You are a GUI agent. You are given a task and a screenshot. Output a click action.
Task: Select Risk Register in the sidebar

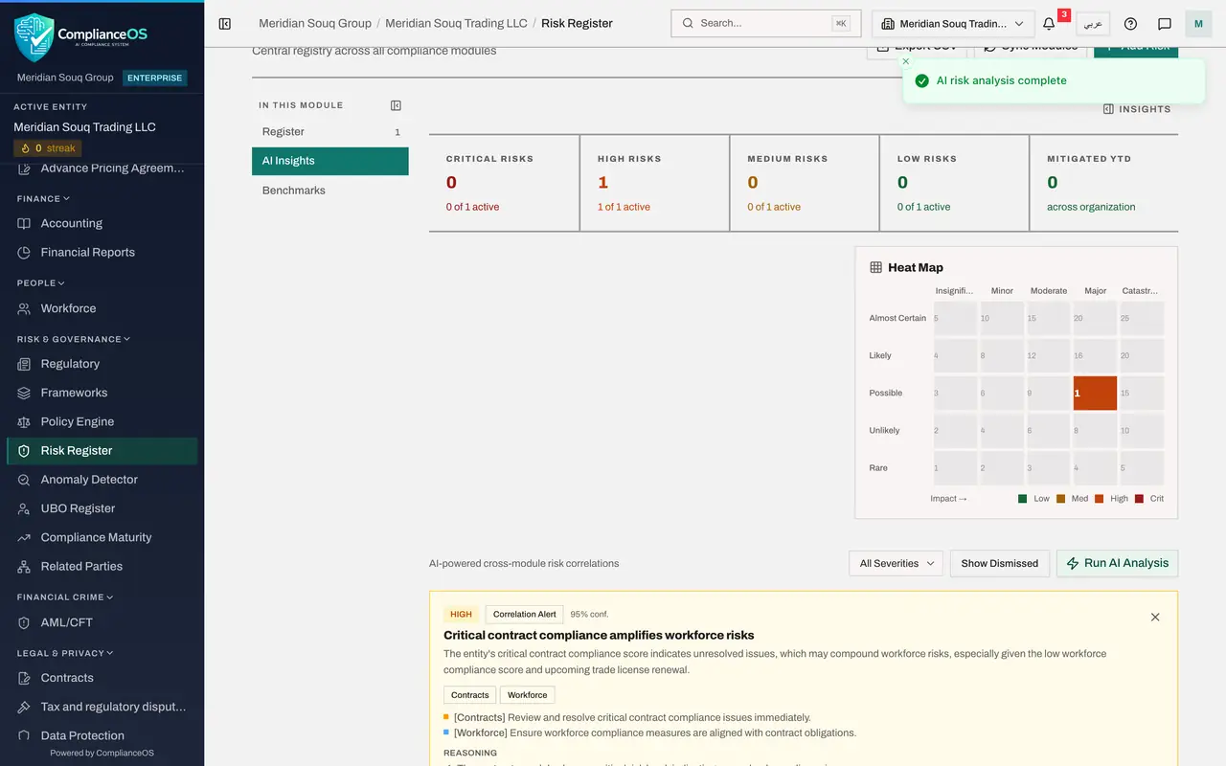(102, 451)
